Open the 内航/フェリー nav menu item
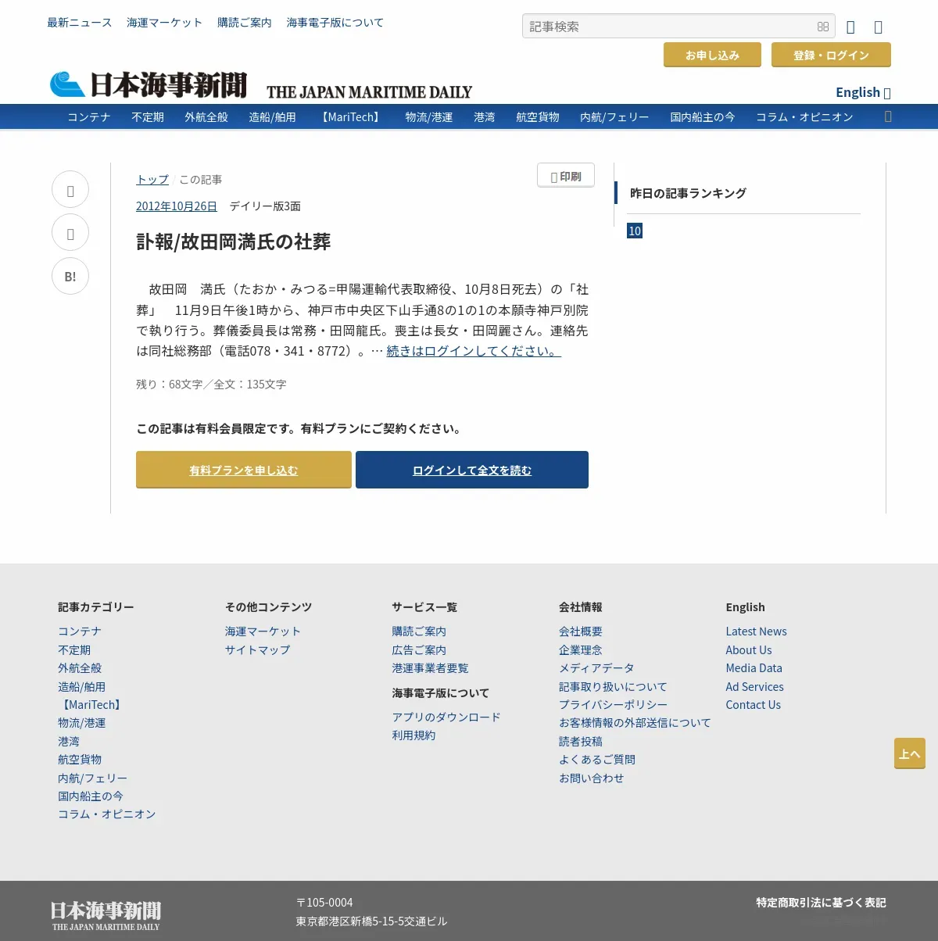Screen dimensions: 938x941 click(614, 116)
